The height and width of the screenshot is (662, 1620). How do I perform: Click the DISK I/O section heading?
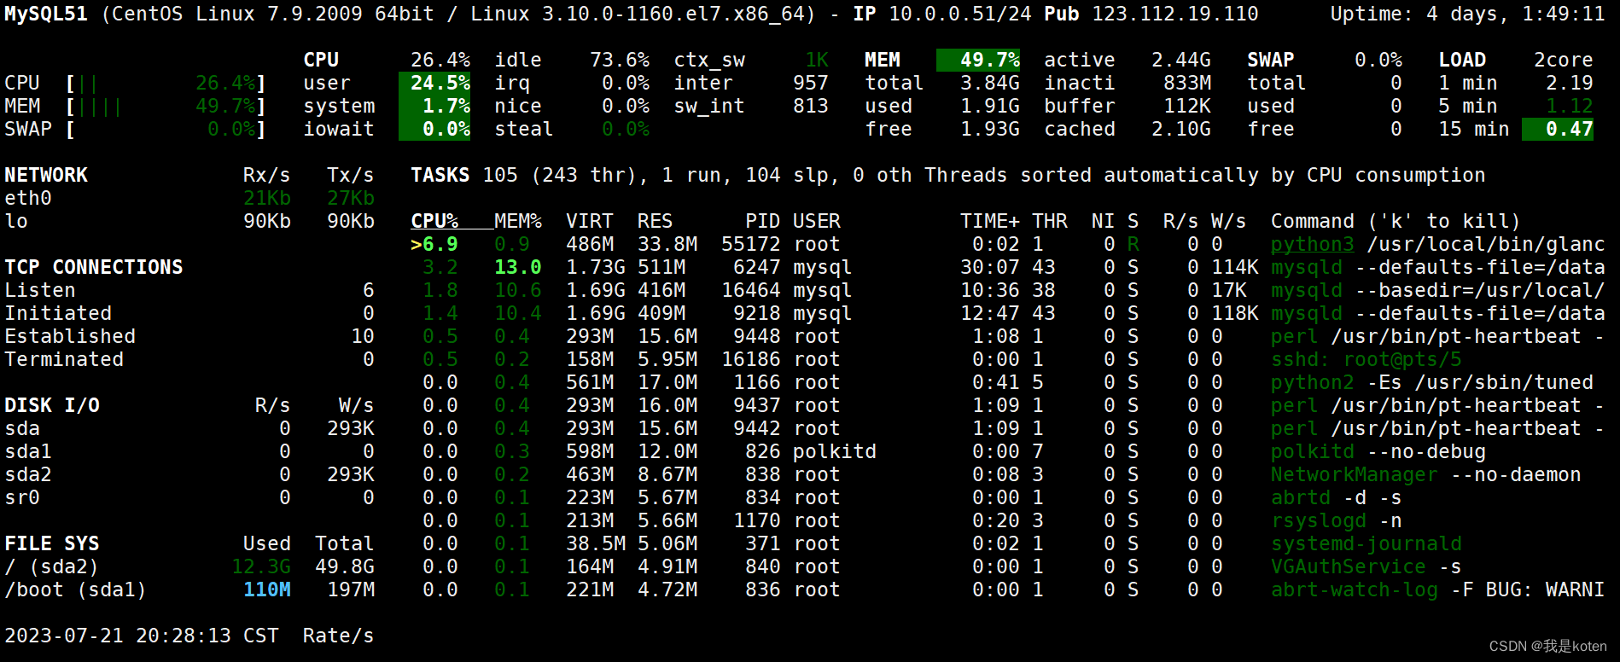[x=52, y=405]
